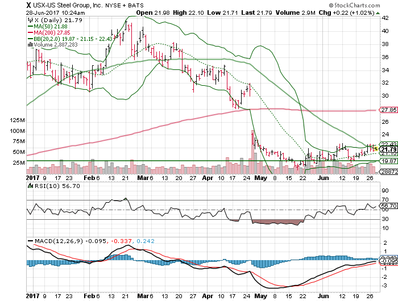
Task: Click the 22.43 upper band tag on axis
Action: click(388, 144)
